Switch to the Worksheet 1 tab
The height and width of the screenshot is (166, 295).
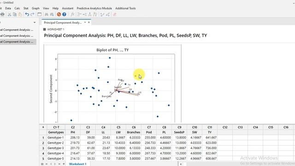[77, 164]
